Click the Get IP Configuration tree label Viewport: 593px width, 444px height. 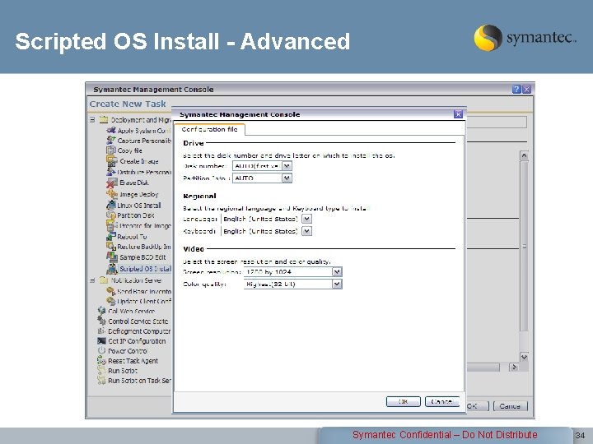coord(137,341)
